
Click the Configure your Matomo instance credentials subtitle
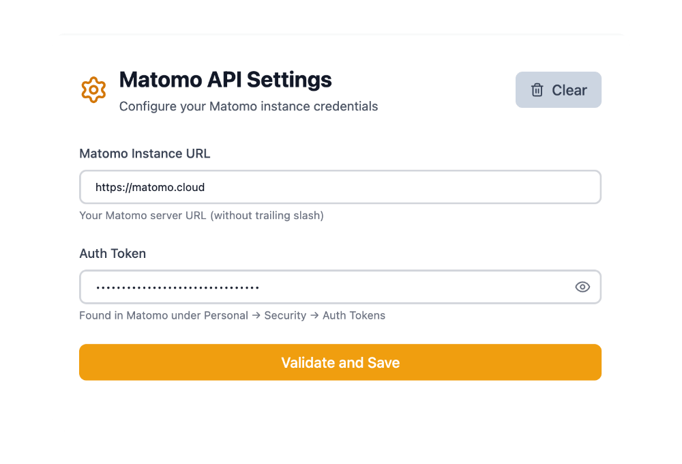pyautogui.click(x=248, y=106)
